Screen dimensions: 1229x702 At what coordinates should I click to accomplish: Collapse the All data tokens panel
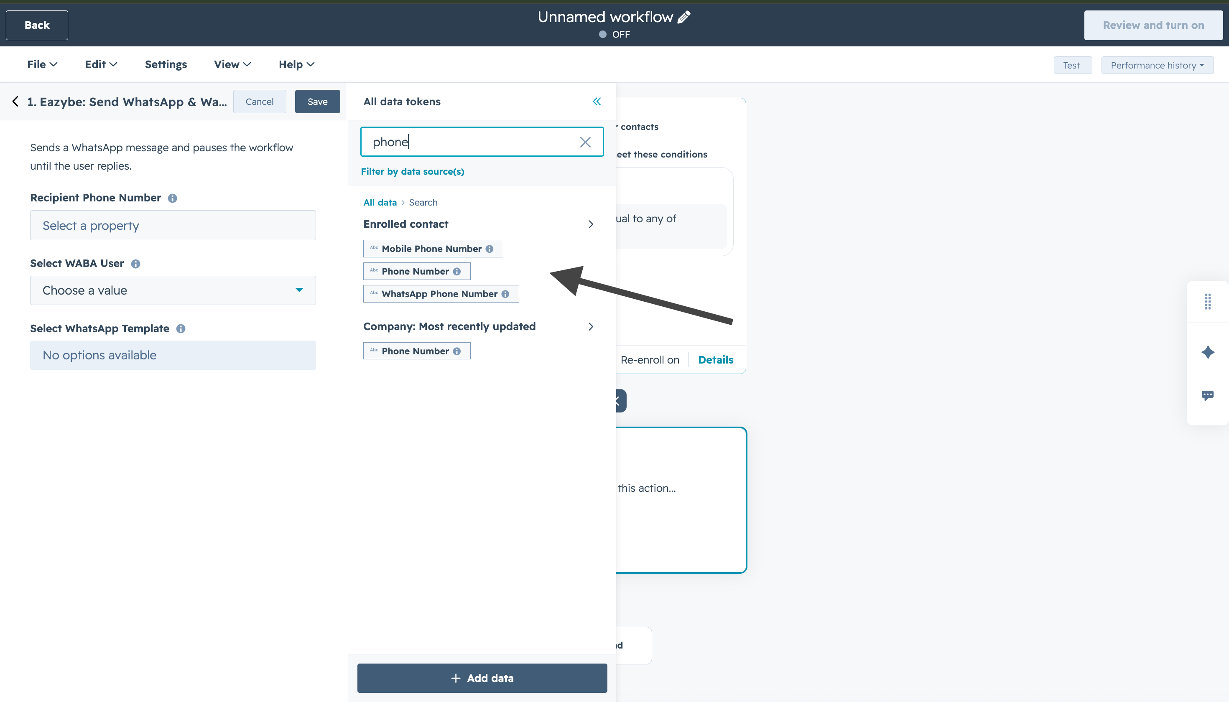[x=597, y=101]
